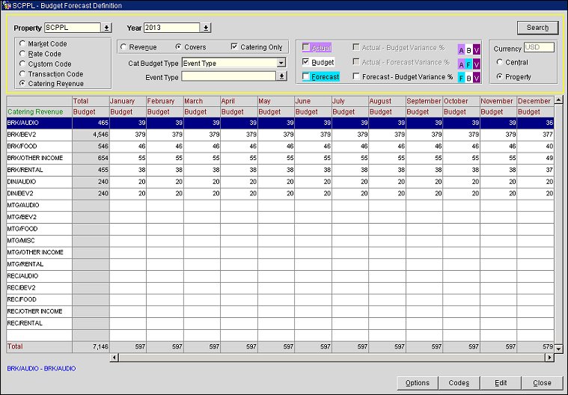This screenshot has width=568, height=395.
Task: Uncheck the Budget checkbox
Action: point(305,62)
